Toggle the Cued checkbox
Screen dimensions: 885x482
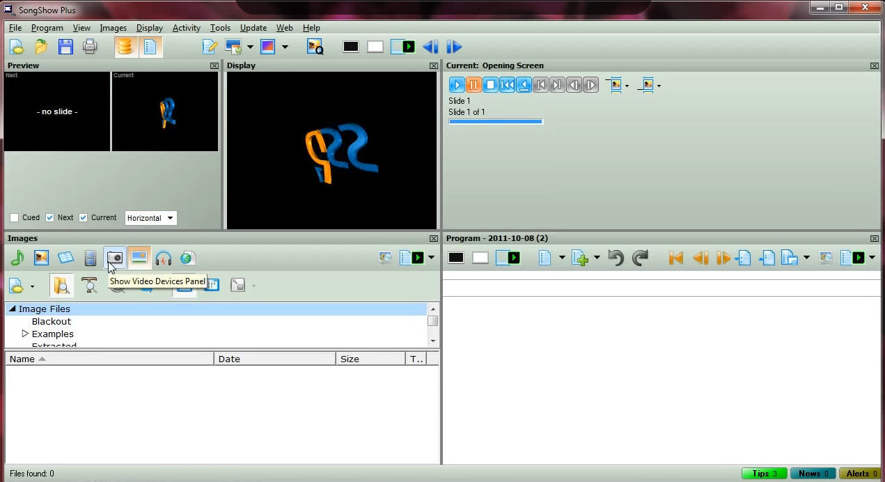[14, 217]
